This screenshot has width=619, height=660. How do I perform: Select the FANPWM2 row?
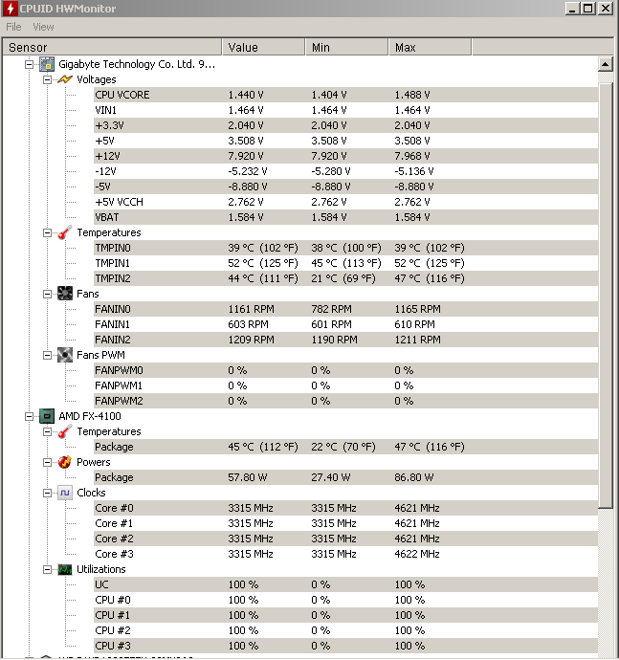tap(345, 401)
